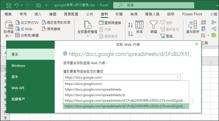Select Web API authentication option
The width and height of the screenshot is (219, 121).
click(30, 88)
